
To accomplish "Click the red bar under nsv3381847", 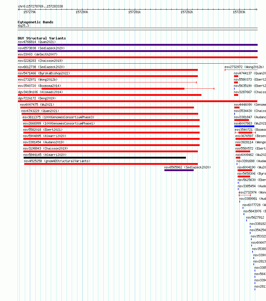I will click(x=241, y=120).
